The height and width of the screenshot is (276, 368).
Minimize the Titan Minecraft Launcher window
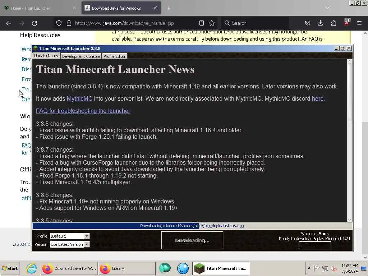click(x=336, y=49)
